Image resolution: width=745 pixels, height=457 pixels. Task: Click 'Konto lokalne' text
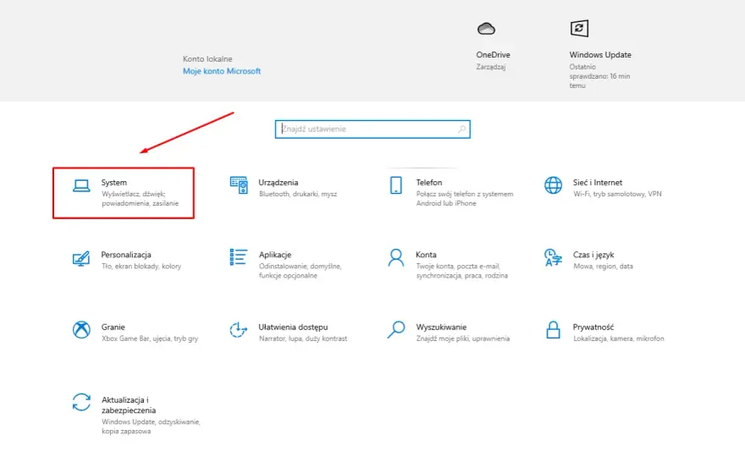pyautogui.click(x=207, y=59)
